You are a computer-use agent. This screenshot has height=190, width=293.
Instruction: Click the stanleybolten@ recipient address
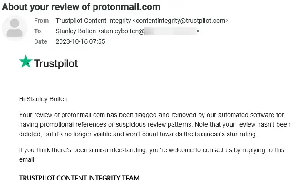click(x=122, y=31)
